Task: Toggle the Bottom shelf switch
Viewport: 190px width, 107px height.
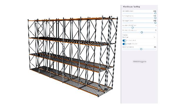Action: 124,41
